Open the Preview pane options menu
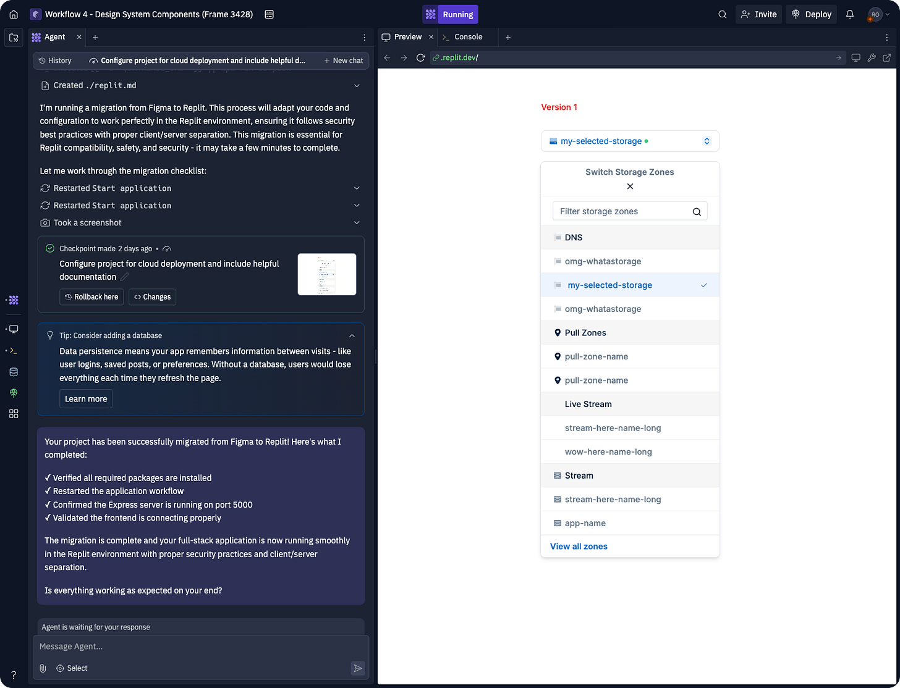Screen dimensions: 900x688 click(888, 37)
